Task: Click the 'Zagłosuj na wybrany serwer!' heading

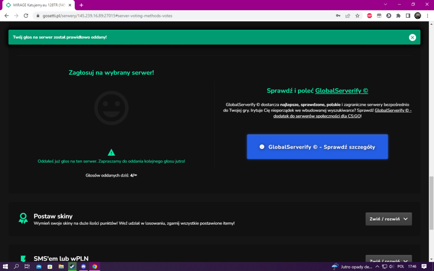Action: pyautogui.click(x=111, y=73)
